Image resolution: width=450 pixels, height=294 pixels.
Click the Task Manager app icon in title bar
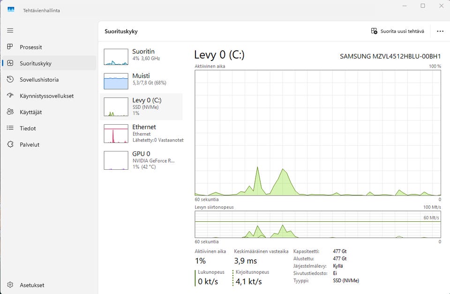pos(11,10)
